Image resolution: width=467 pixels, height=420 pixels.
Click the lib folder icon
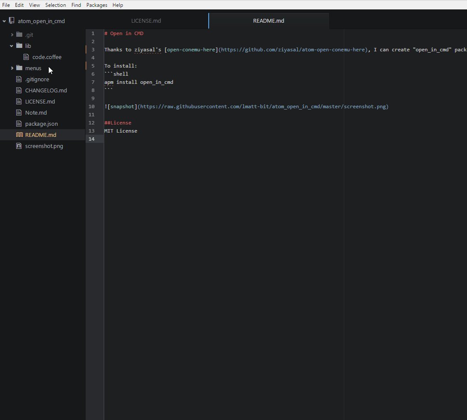[19, 46]
